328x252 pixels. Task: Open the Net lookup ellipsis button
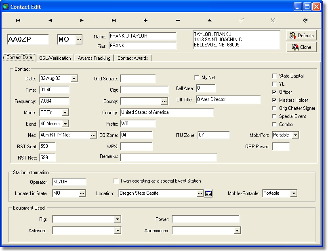coord(93,135)
